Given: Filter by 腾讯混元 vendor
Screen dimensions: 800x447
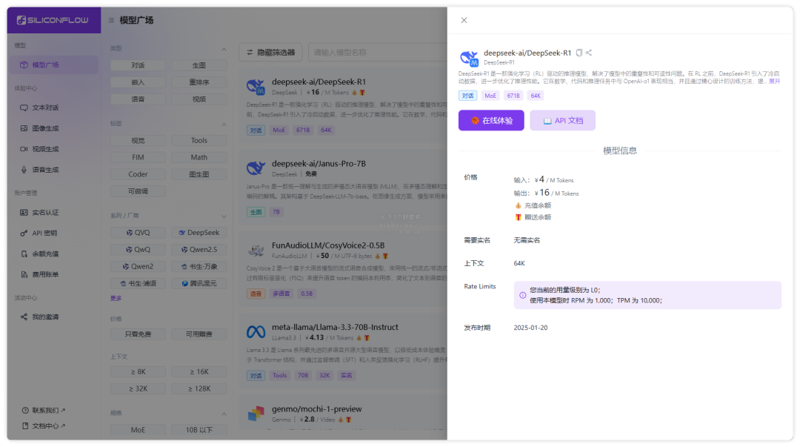Looking at the screenshot, I should (199, 283).
